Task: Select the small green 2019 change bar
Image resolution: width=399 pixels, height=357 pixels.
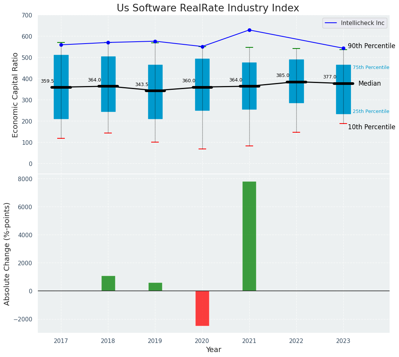Action: click(155, 287)
